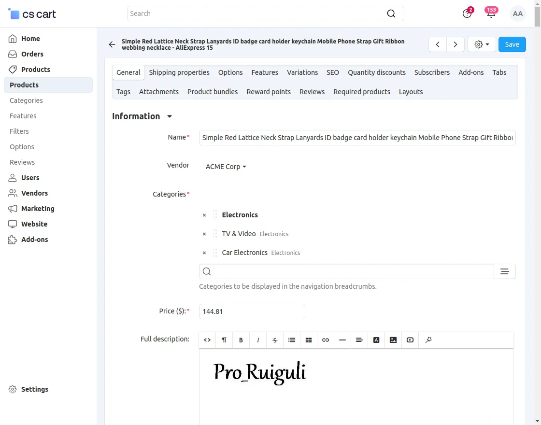The height and width of the screenshot is (425, 541).
Task: Open text alignment options in editor
Action: tap(359, 340)
